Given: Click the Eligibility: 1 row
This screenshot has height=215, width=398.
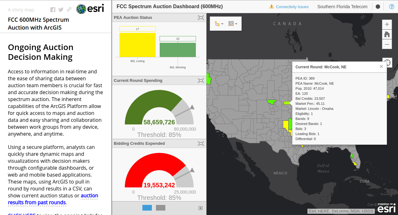Looking at the screenshot, I should tap(304, 114).
